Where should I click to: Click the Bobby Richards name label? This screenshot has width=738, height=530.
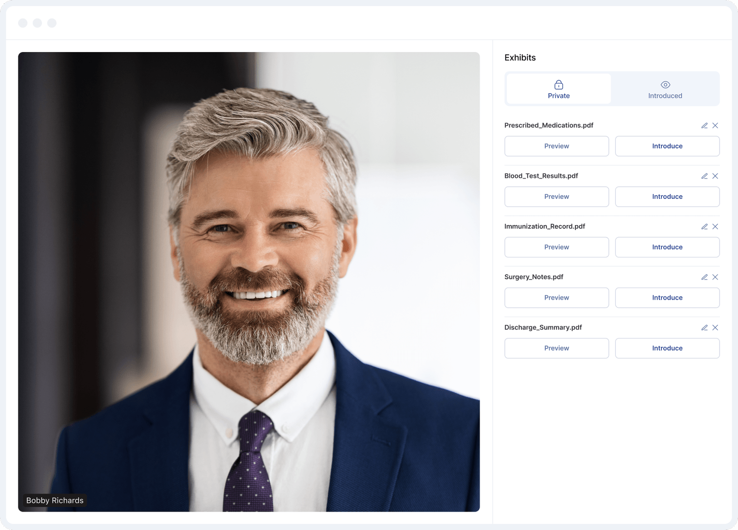55,500
